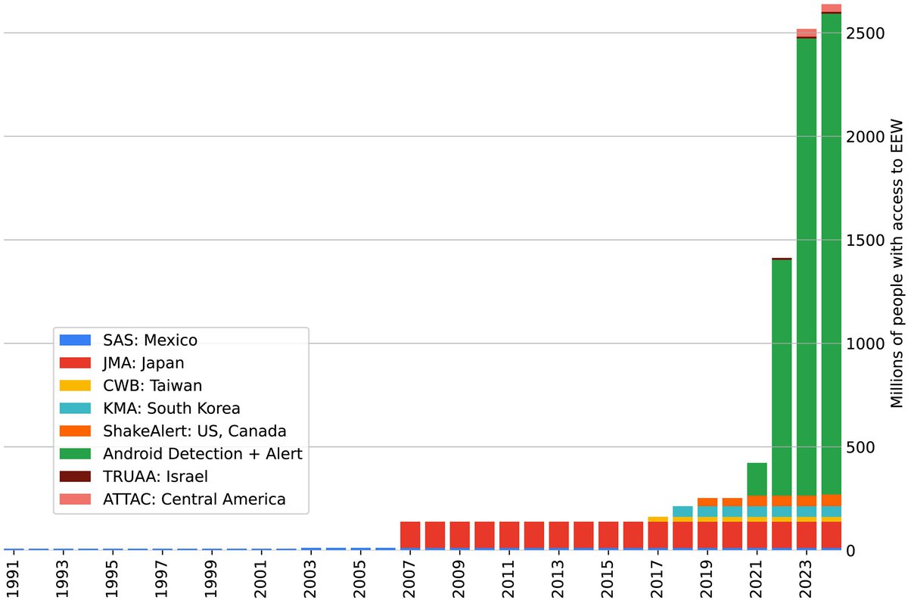Select the dark brown TRUAA: Israel swatch
908x600 pixels.
pos(76,477)
